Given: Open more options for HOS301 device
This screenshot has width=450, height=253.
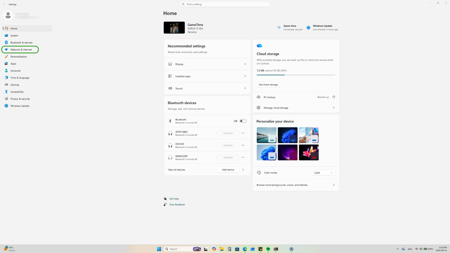Looking at the screenshot, I should (x=243, y=145).
